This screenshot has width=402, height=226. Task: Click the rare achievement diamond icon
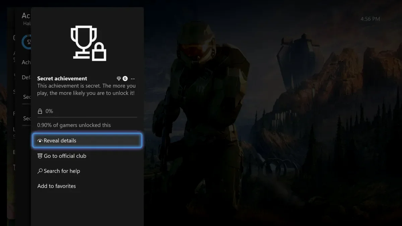(119, 79)
